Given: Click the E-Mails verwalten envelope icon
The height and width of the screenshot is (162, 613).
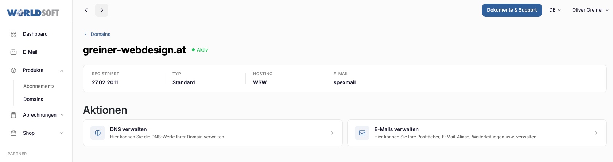Looking at the screenshot, I should click(362, 133).
